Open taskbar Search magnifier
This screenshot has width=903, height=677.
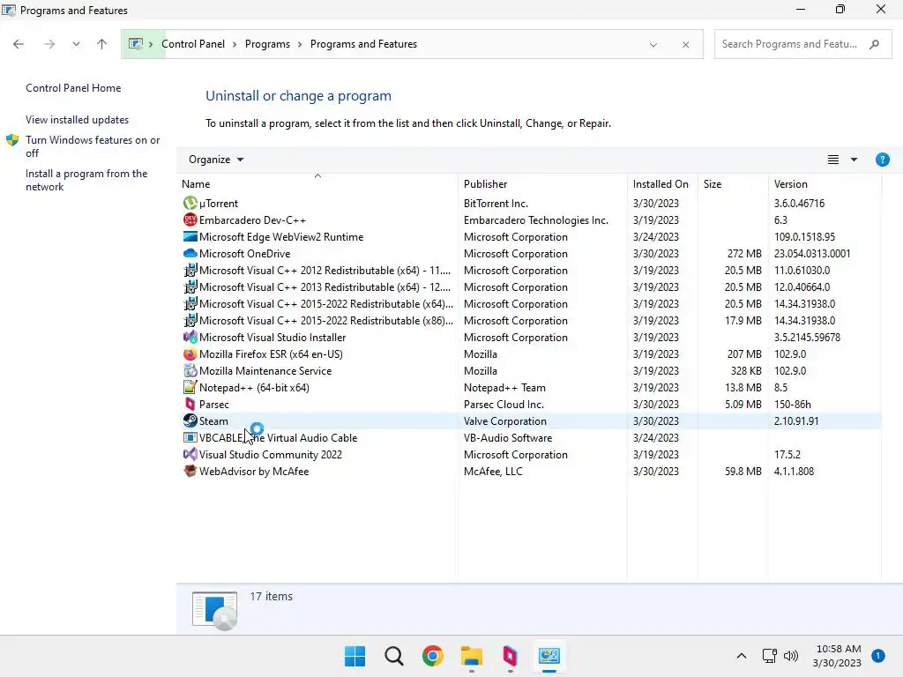pos(394,656)
